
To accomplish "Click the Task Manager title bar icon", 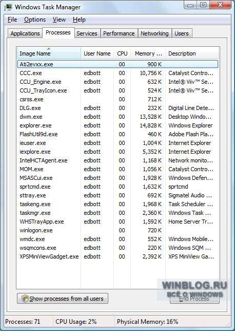I will 8,7.
